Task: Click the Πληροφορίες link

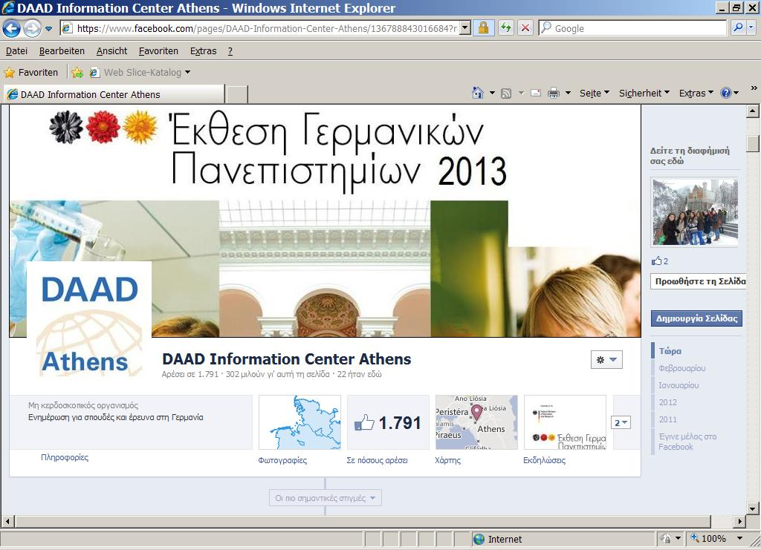Action: [65, 457]
